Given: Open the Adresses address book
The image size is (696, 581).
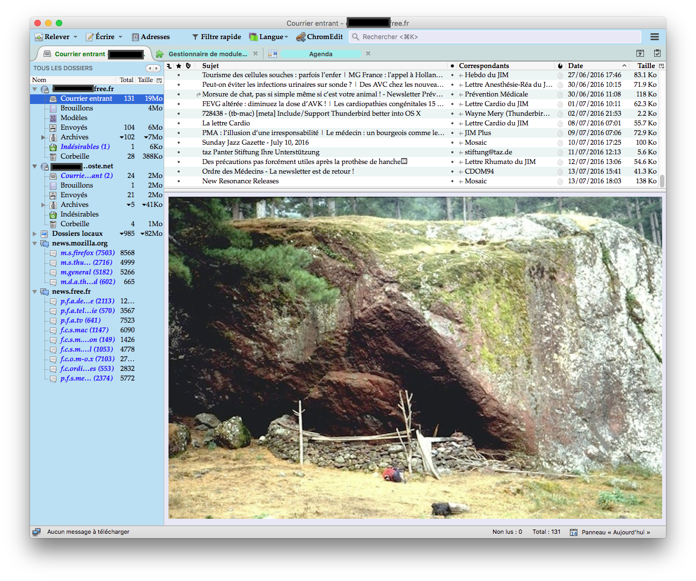Looking at the screenshot, I should click(151, 37).
